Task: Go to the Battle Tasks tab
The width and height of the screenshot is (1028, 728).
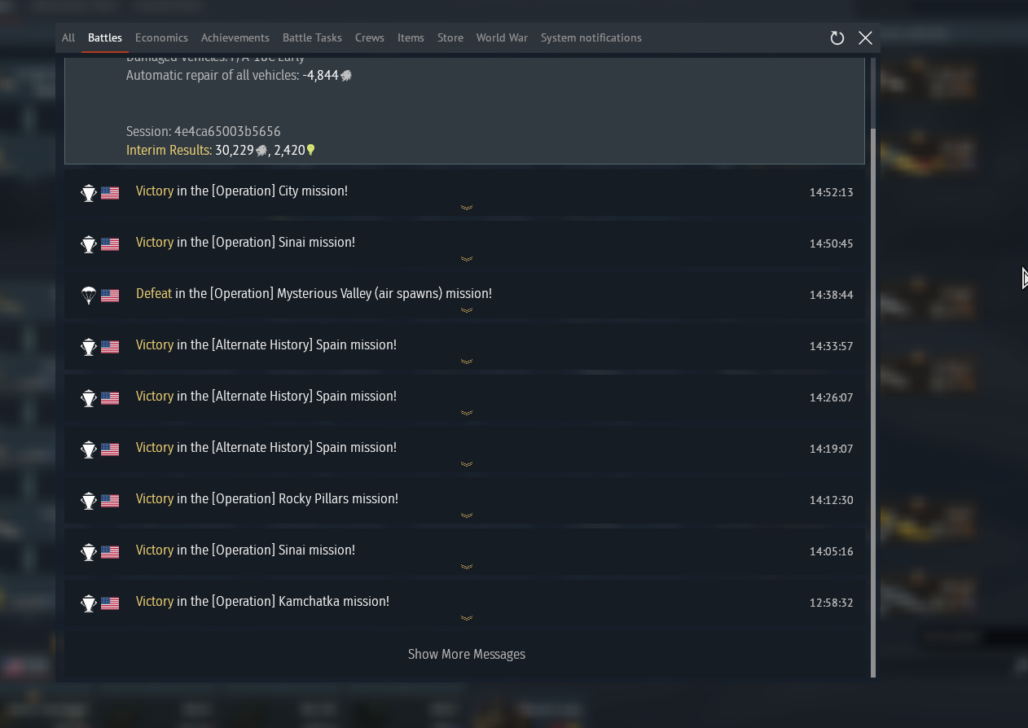Action: [x=312, y=37]
